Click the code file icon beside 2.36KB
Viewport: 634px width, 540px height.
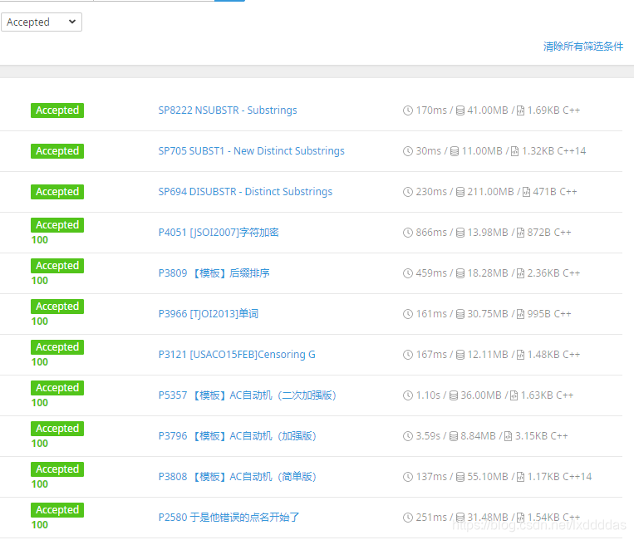(520, 273)
